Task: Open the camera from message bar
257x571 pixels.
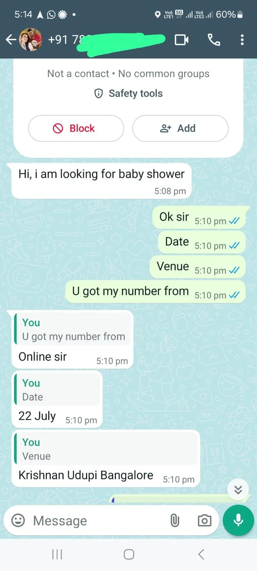Action: pyautogui.click(x=205, y=521)
